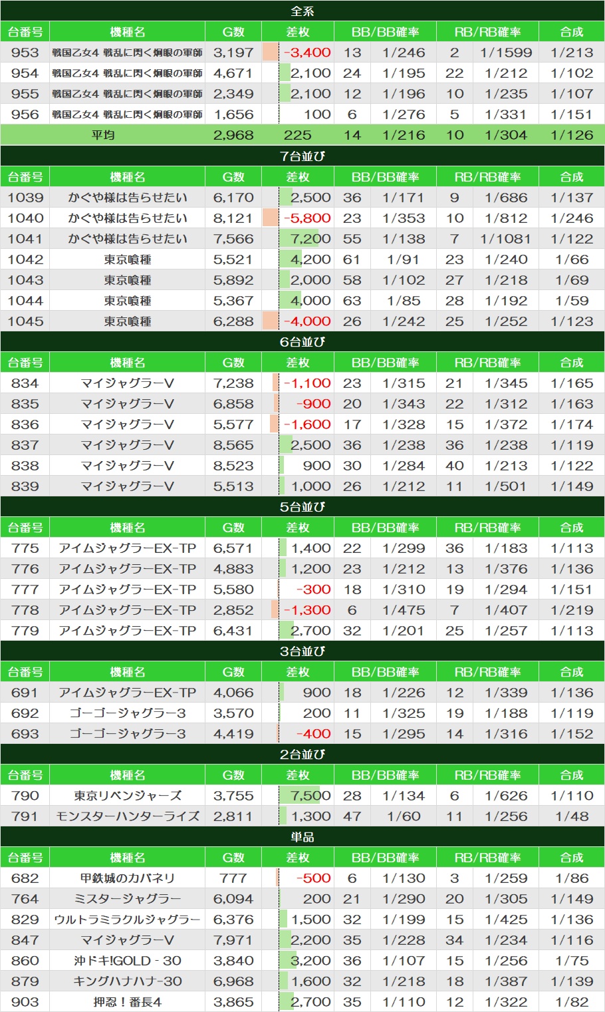Click the 1/59 combined rate for machine 1044
Image resolution: width=605 pixels, height=1012 pixels.
pyautogui.click(x=572, y=301)
